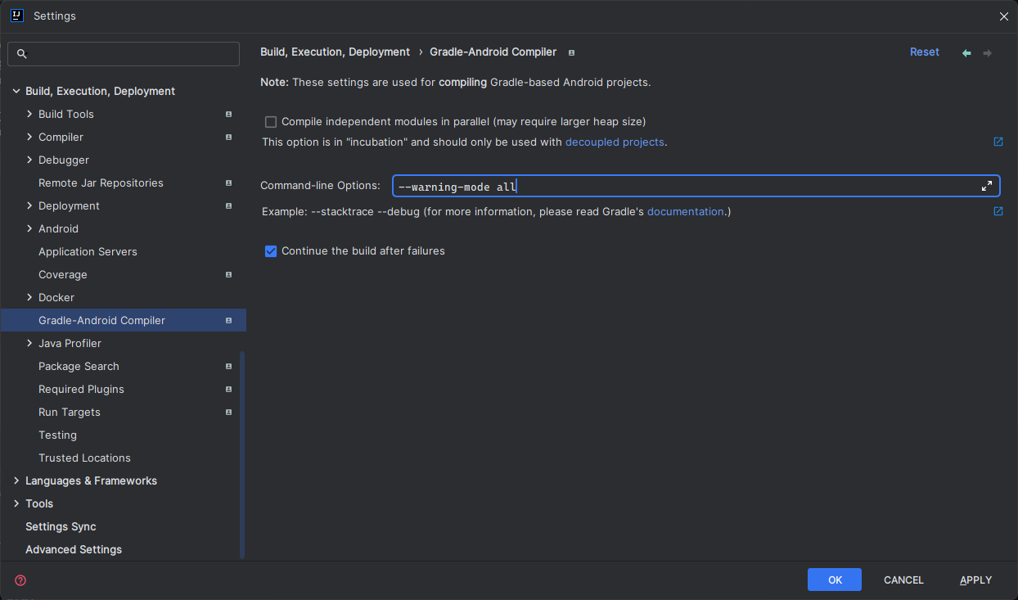
Task: Expand the Docker node
Action: tap(29, 297)
